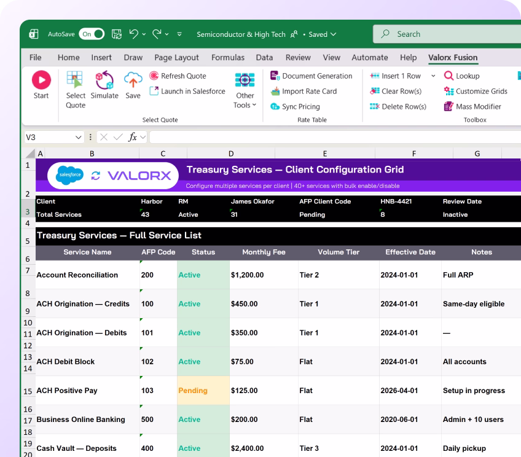Click the Undo arrow
This screenshot has width=521, height=457.
[x=134, y=34]
